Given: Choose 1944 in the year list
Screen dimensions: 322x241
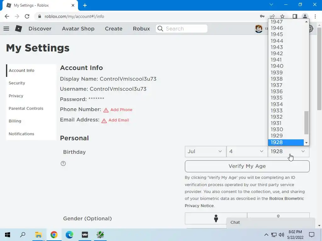Looking at the screenshot, I should tap(286, 41).
